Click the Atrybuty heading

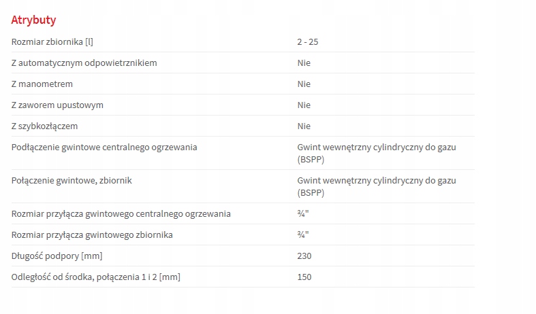click(x=33, y=20)
